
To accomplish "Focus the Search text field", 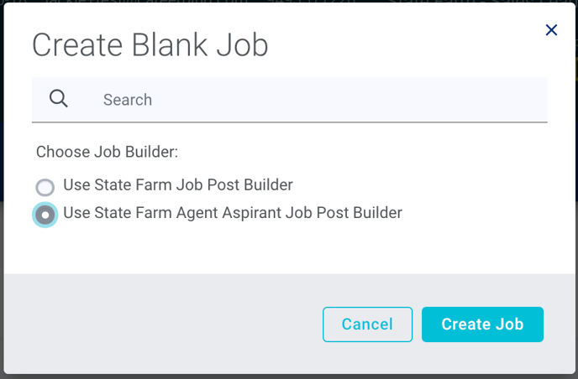I will coord(289,100).
